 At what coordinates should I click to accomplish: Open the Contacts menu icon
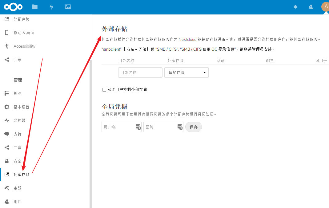coord(311,7)
